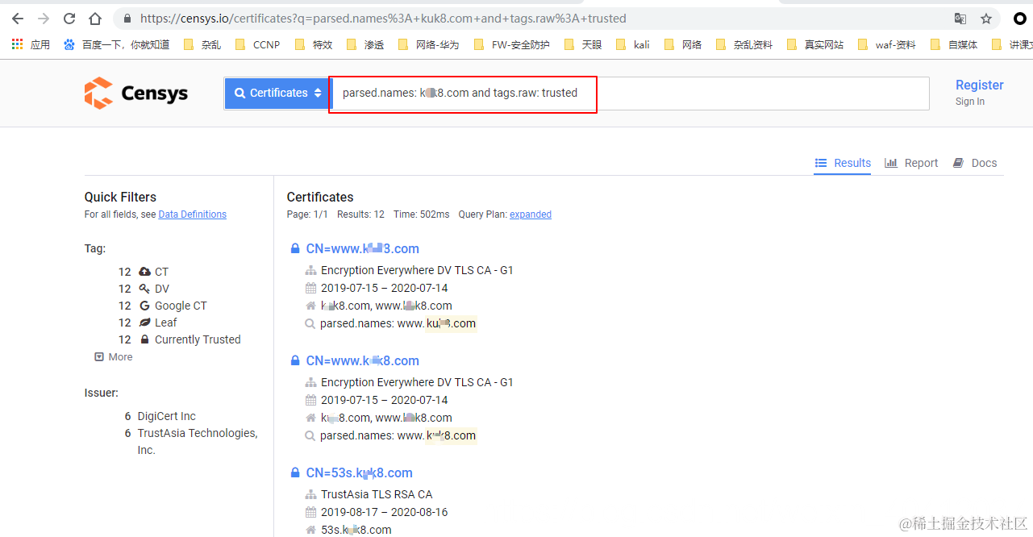Click the Certificates heading
This screenshot has height=537, width=1033.
point(320,197)
